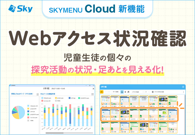Open the size dropdown set to 中

click(x=148, y=92)
